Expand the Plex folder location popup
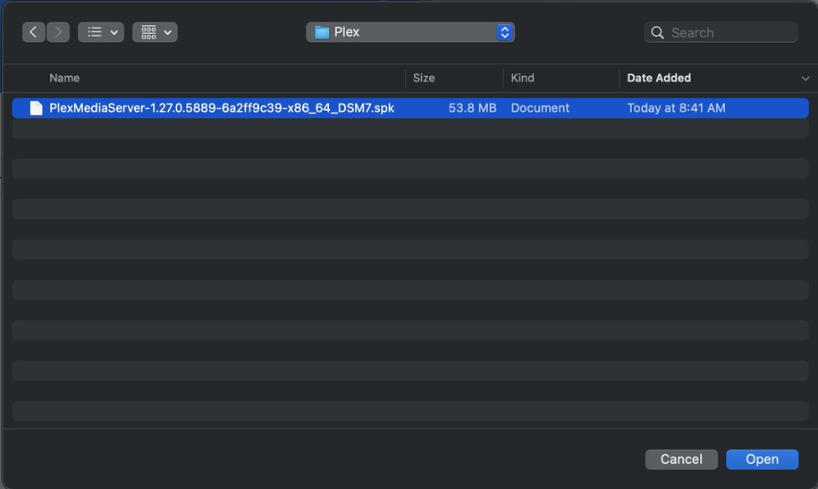 (504, 32)
